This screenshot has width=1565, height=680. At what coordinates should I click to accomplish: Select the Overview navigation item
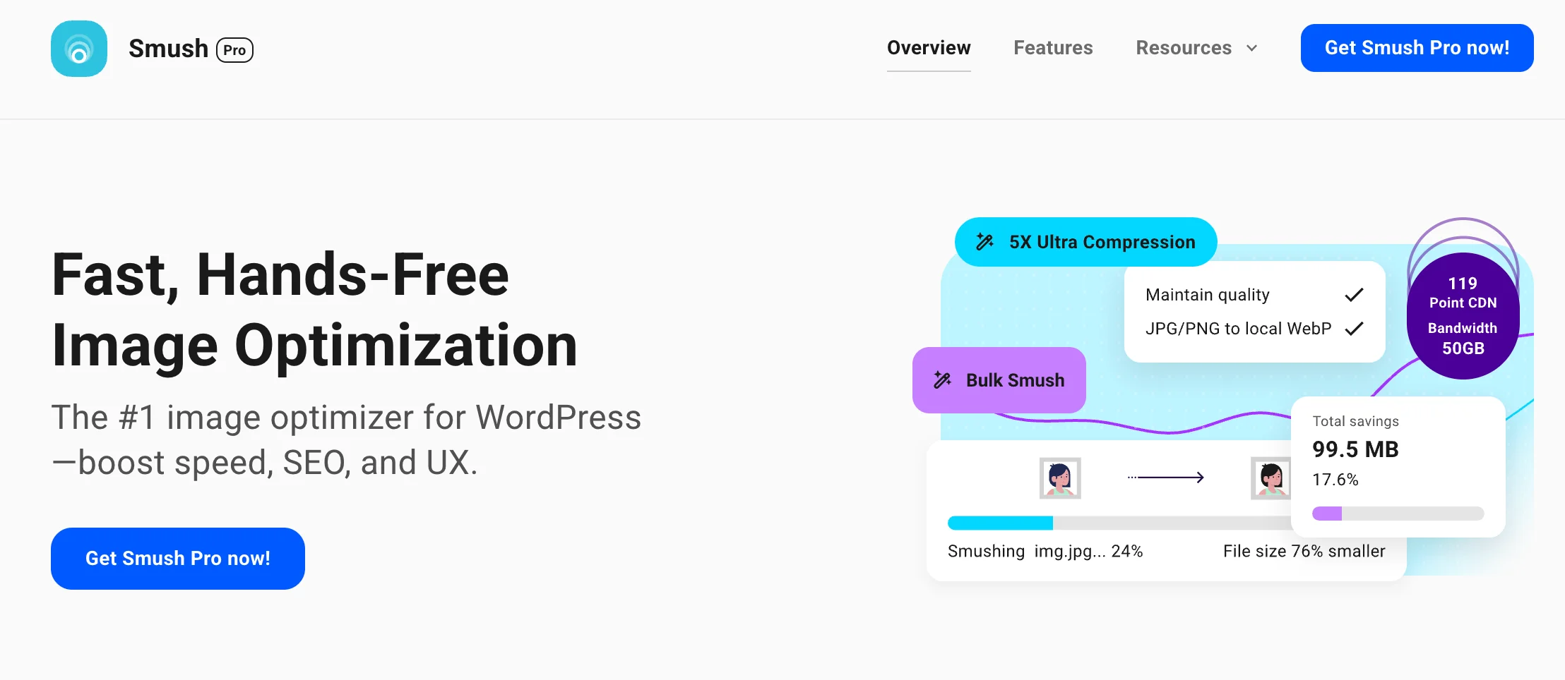[x=928, y=48]
